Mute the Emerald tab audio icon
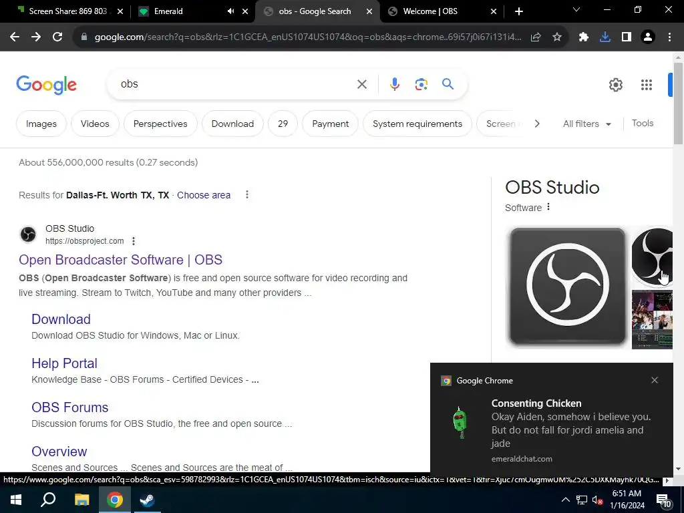Viewport: 684px width, 513px height. pos(230,11)
